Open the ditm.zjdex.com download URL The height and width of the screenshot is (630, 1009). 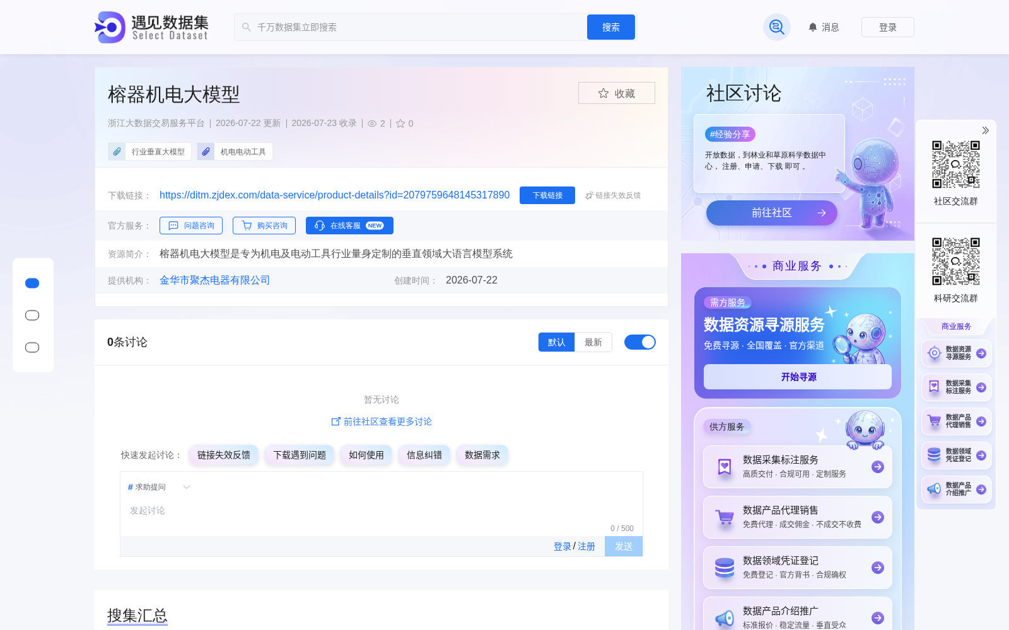point(334,195)
